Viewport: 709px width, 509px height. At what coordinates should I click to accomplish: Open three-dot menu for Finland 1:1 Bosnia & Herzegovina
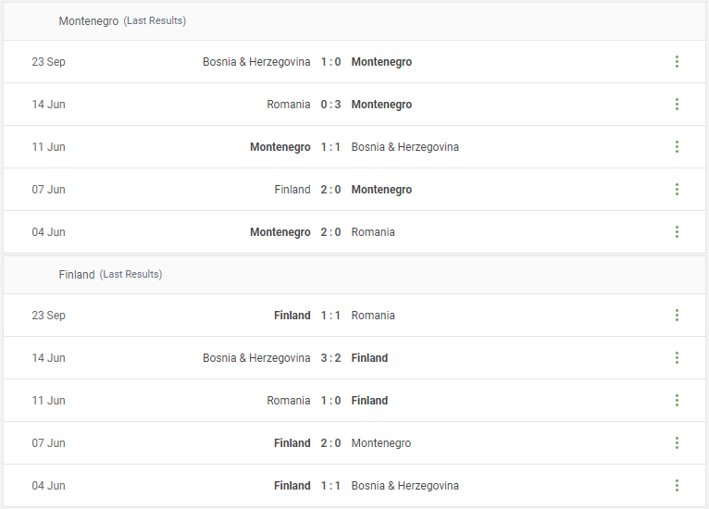677,486
